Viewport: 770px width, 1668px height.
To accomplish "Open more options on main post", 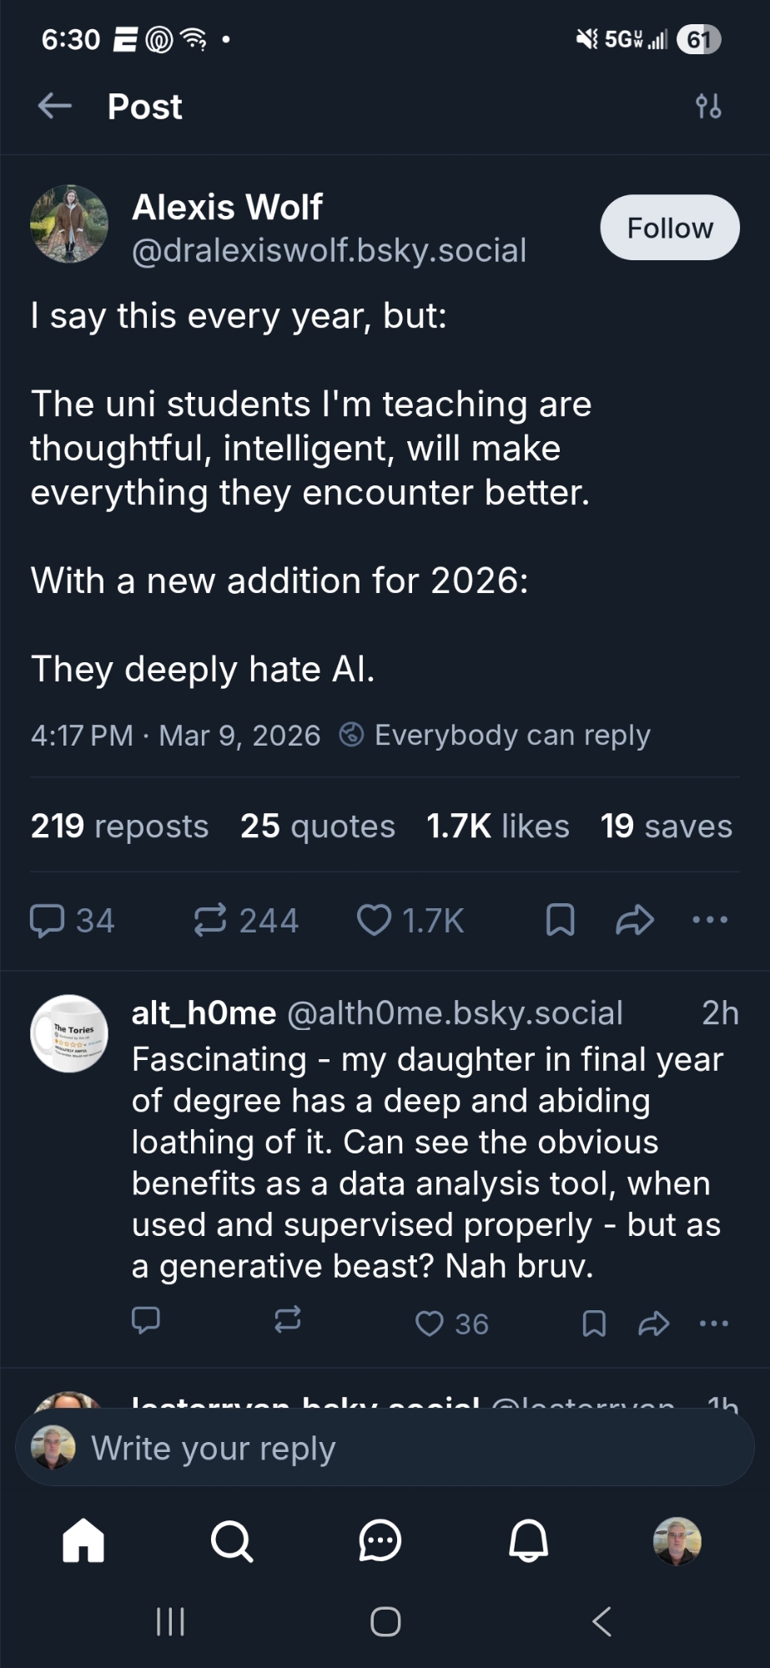I will [710, 920].
